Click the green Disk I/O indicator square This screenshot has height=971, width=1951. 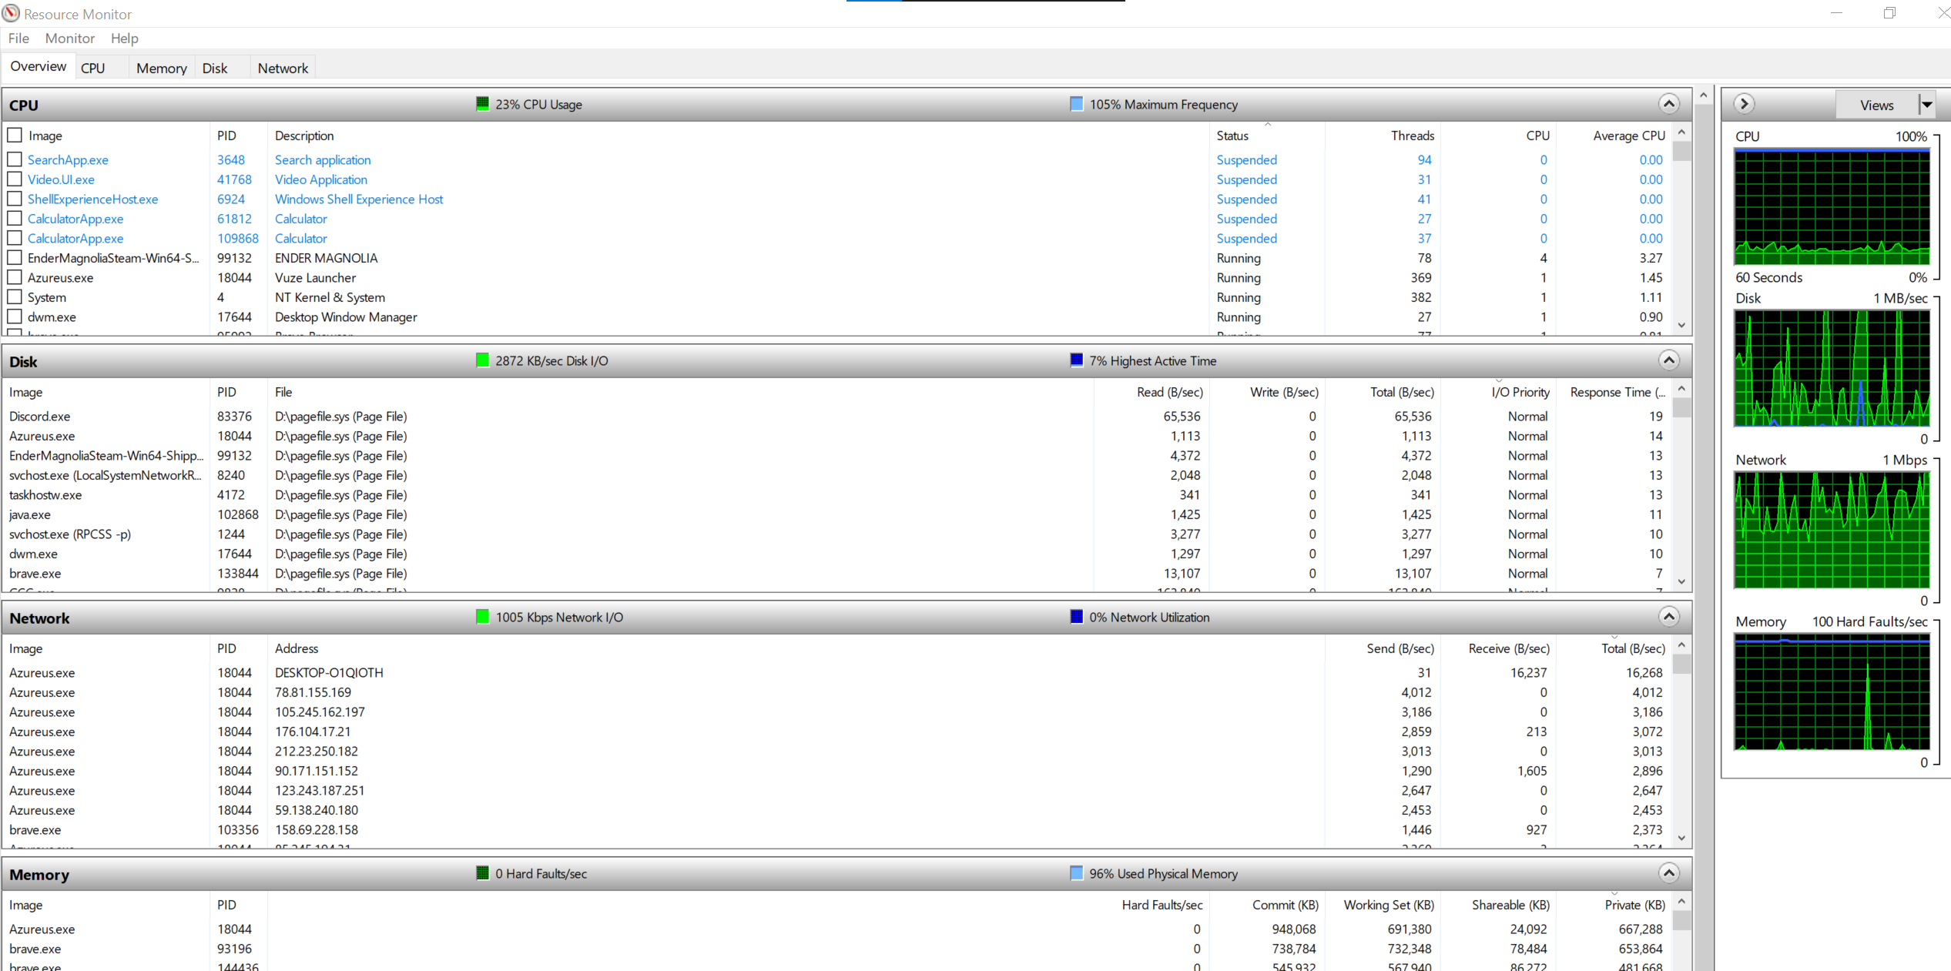pos(483,360)
